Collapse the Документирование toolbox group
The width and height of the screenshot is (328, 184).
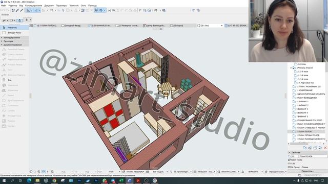point(14,44)
